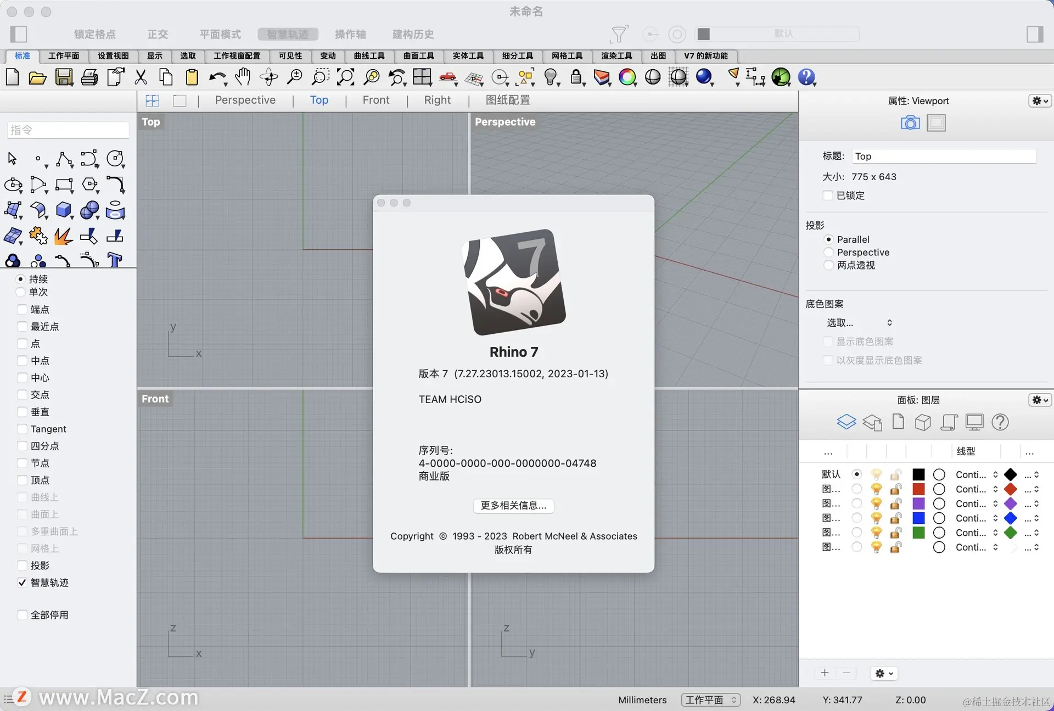Open the properties panel gear dropdown
1054x711 pixels.
[1039, 101]
